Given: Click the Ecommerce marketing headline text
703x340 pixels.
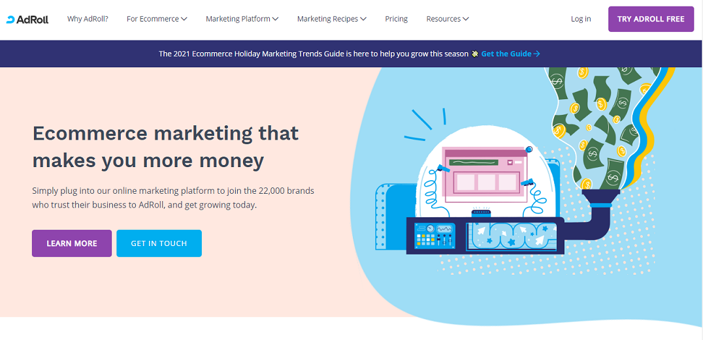Looking at the screenshot, I should [x=165, y=147].
